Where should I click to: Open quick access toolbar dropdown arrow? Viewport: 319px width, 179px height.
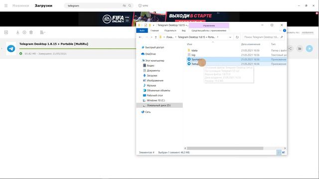tap(154, 25)
